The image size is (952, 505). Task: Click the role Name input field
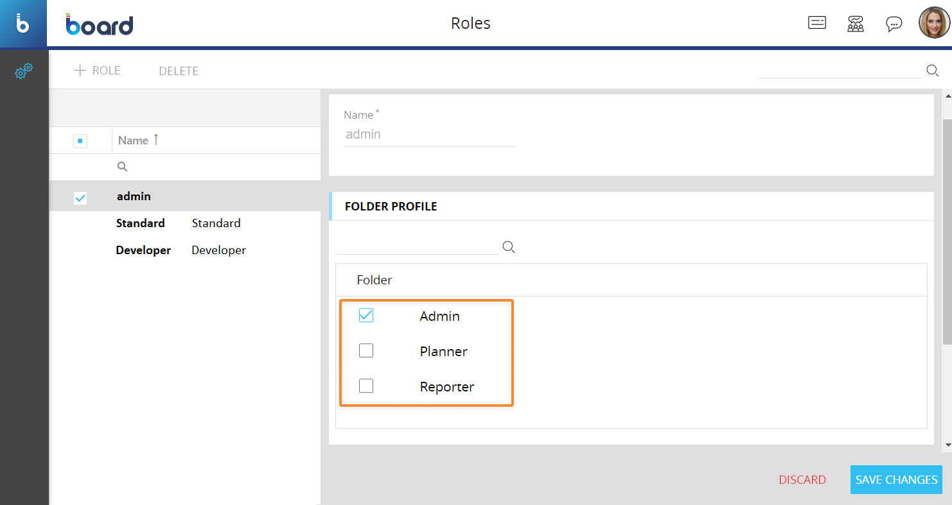pos(429,135)
